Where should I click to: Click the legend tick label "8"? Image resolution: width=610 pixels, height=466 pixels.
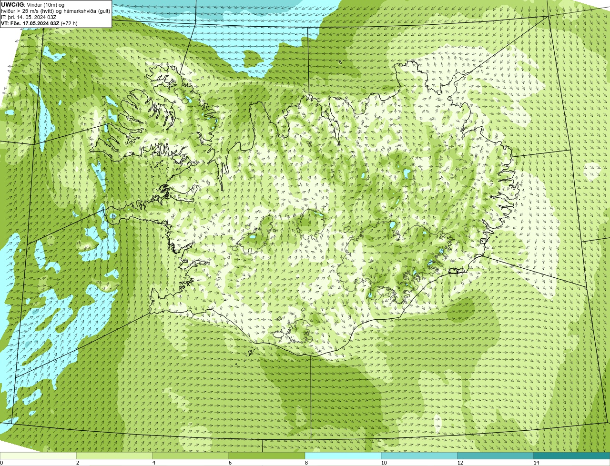[306, 463]
